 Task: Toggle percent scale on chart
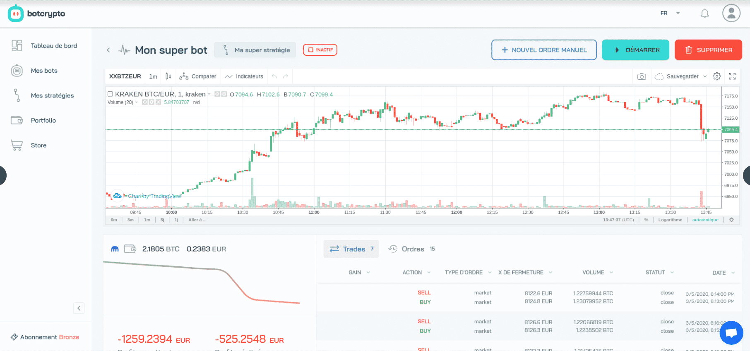[646, 220]
